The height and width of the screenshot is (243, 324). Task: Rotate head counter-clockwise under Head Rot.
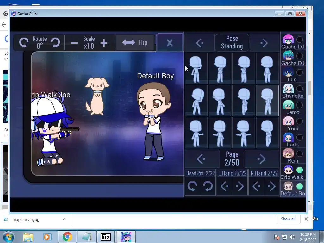point(192,186)
